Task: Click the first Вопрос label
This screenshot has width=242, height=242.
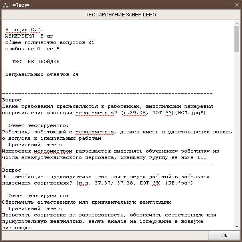Action: [x=12, y=100]
